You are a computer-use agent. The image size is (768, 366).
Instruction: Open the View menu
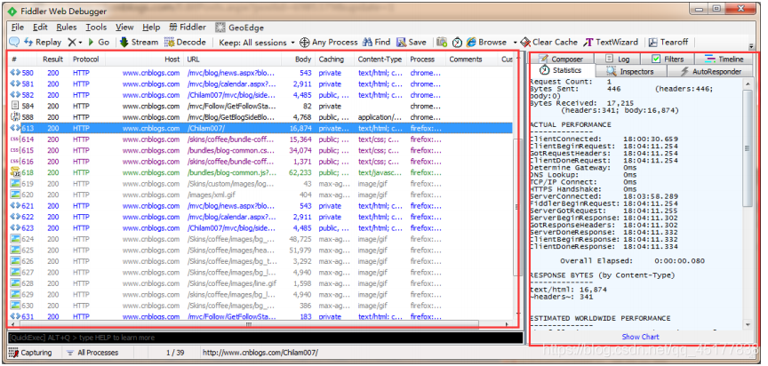tap(124, 28)
